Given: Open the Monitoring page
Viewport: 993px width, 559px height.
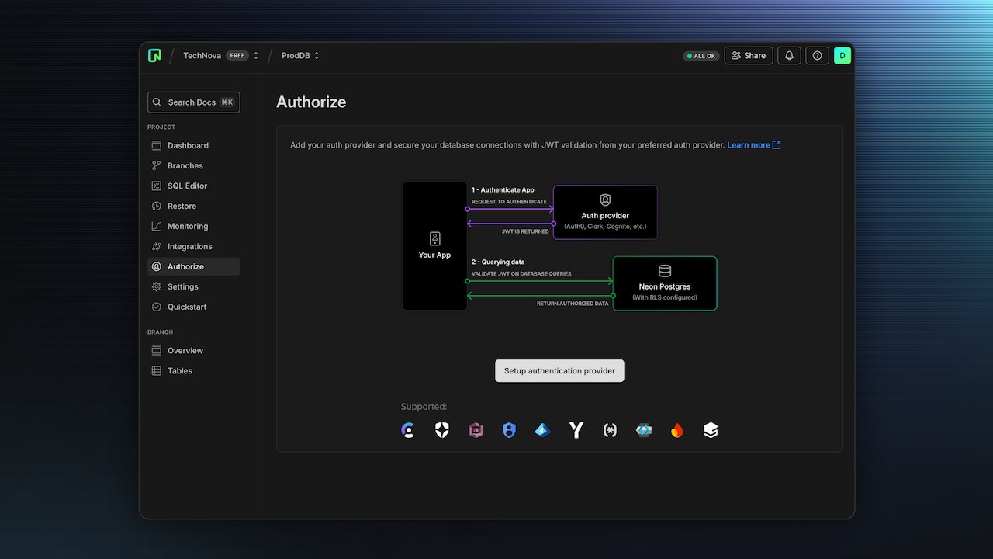Looking at the screenshot, I should pyautogui.click(x=194, y=226).
